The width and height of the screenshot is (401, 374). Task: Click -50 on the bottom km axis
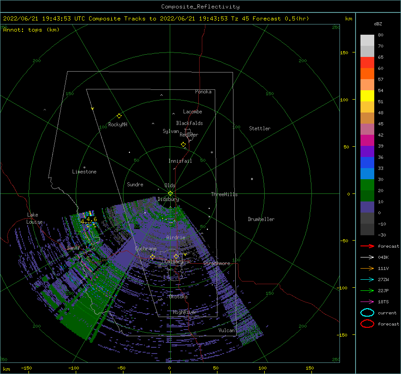point(121,368)
